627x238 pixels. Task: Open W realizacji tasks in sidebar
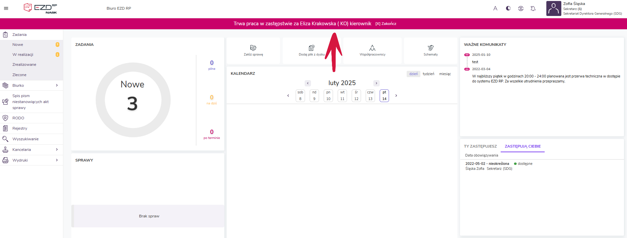coord(23,55)
